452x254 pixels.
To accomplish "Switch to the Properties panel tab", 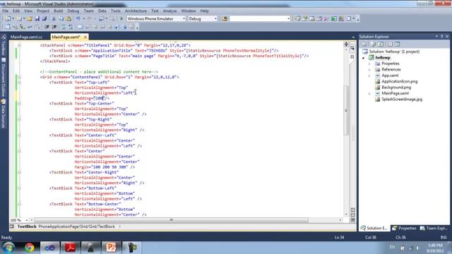I will [x=404, y=228].
